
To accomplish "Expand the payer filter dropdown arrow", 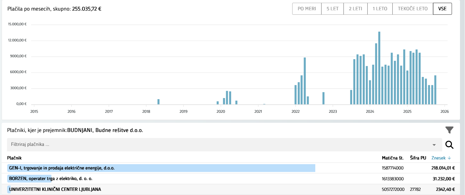I will point(434,145).
